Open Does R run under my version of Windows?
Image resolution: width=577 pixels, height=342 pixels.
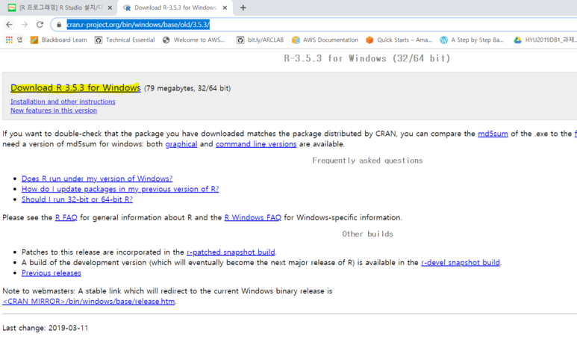(x=97, y=178)
